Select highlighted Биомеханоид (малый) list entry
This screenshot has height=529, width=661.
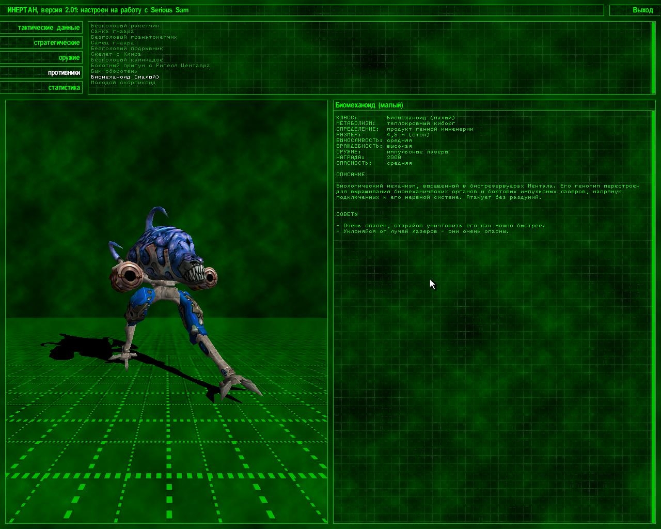click(125, 76)
